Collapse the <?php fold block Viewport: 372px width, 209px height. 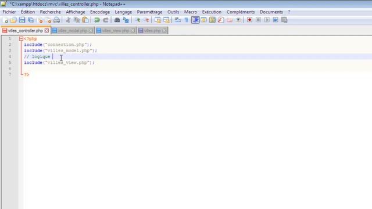[21, 39]
